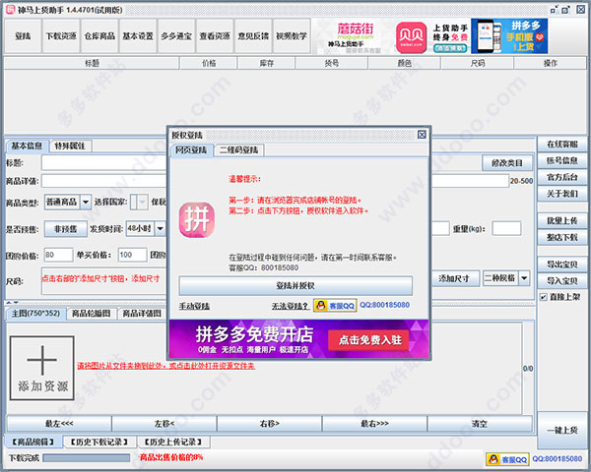The image size is (591, 472).
Task: Click the 修改类目 button
Action: [x=507, y=163]
